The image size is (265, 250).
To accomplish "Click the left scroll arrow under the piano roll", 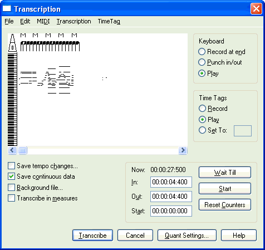I will point(12,150).
